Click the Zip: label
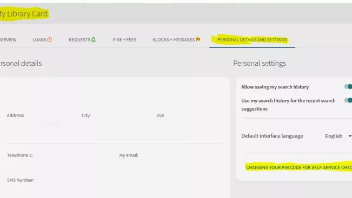This screenshot has height=198, width=352. (160, 115)
